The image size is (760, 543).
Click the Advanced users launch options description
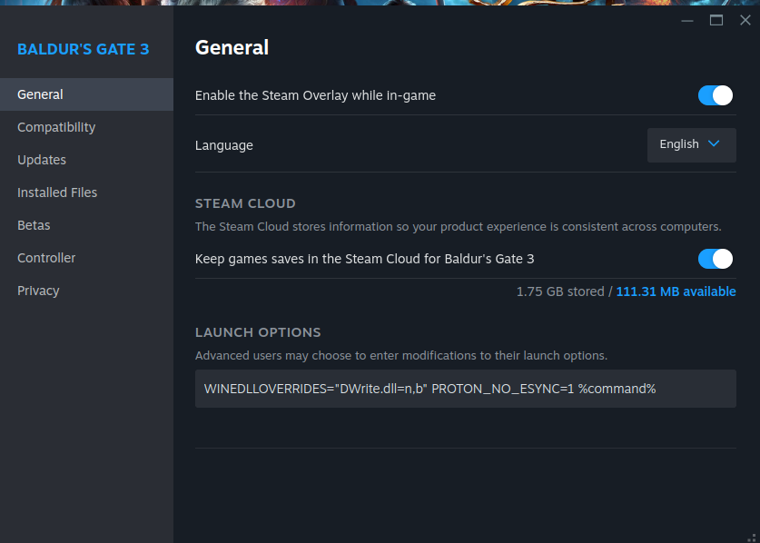pos(400,356)
